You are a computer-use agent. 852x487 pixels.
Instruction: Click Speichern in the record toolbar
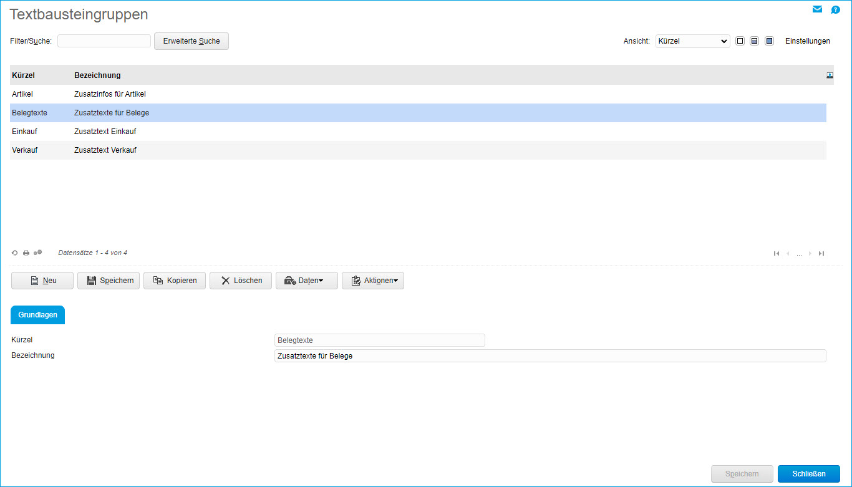click(x=109, y=281)
